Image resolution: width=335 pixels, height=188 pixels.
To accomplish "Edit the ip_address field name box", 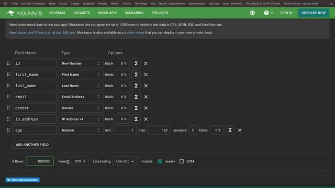I will click(x=35, y=119).
